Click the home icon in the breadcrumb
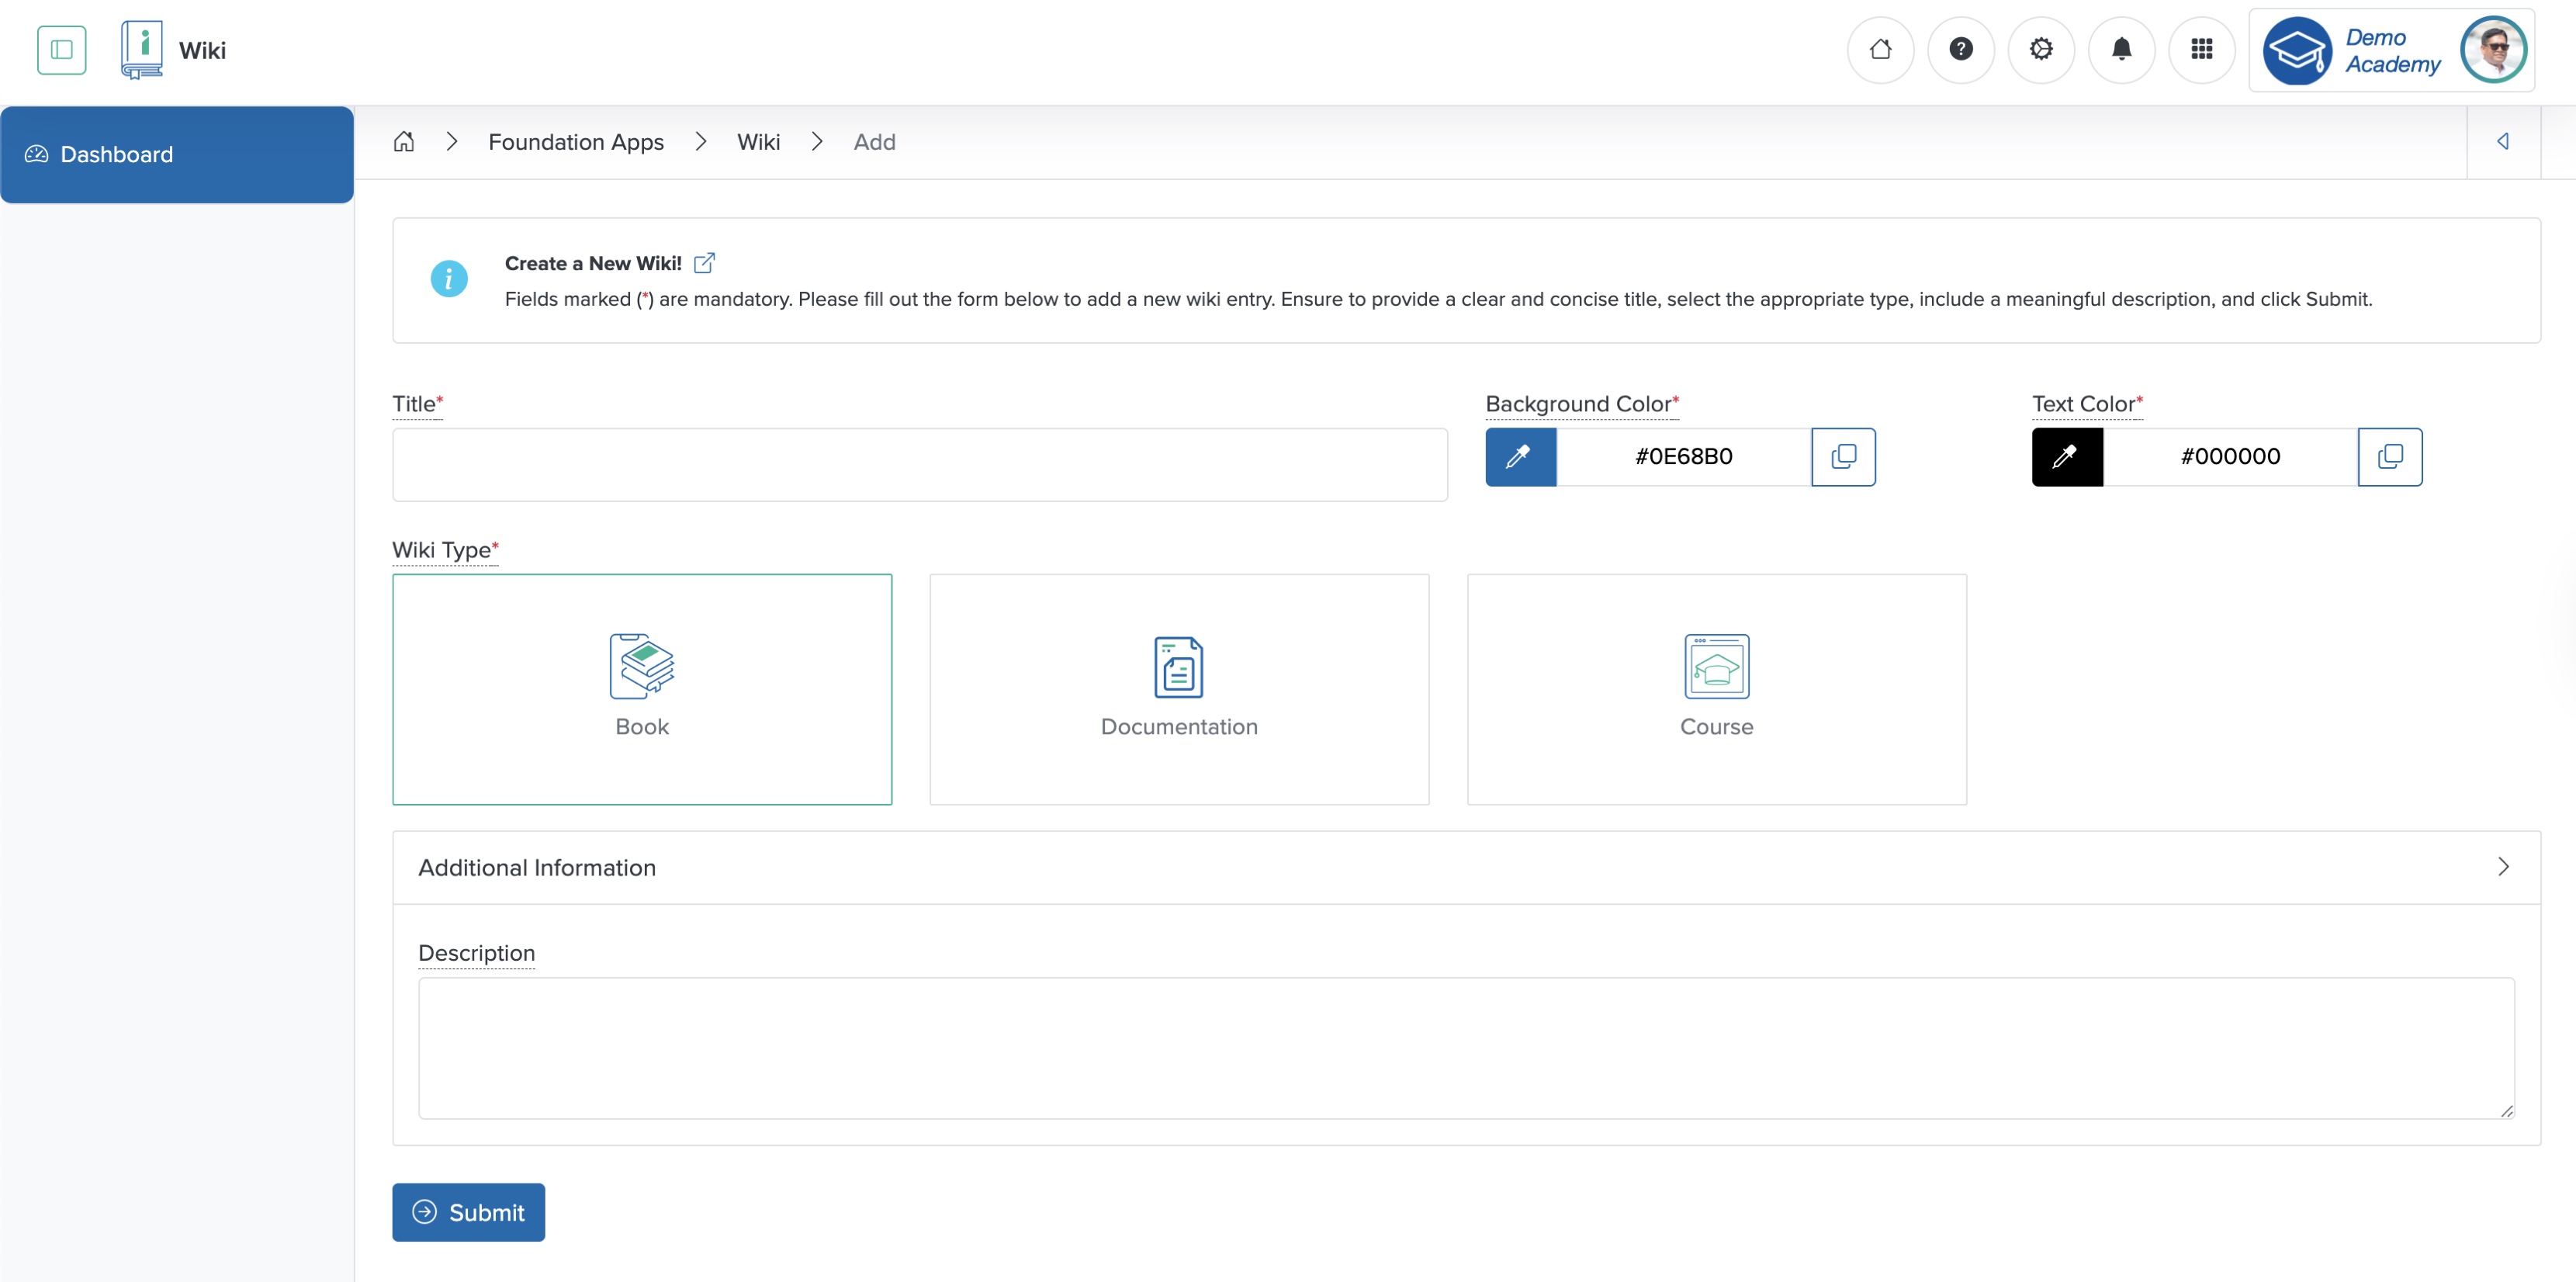Screen dimensions: 2576x1282 (x=404, y=141)
